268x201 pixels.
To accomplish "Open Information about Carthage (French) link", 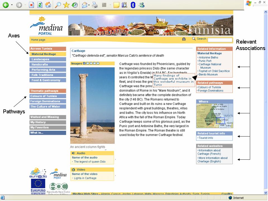I will pyautogui.click(x=209, y=152).
